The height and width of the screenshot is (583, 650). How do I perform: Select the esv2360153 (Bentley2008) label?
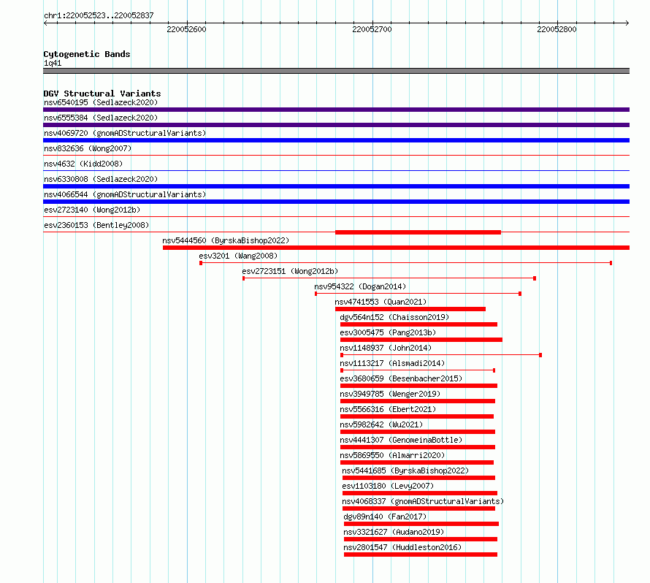click(96, 225)
